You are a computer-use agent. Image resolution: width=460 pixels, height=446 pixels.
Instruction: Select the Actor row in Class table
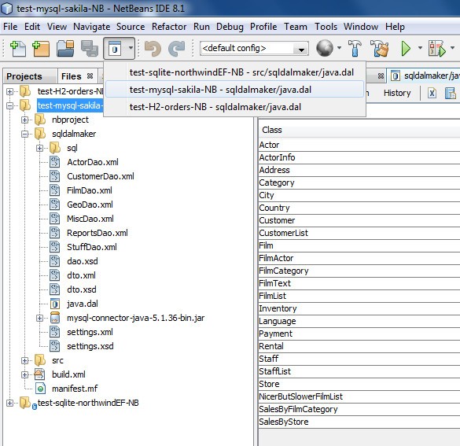point(359,145)
